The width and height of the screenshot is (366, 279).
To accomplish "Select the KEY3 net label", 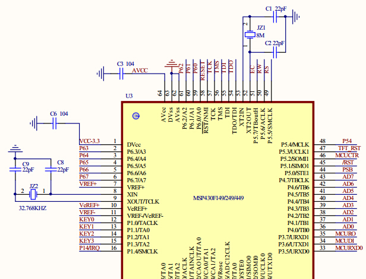I will tap(87, 241).
